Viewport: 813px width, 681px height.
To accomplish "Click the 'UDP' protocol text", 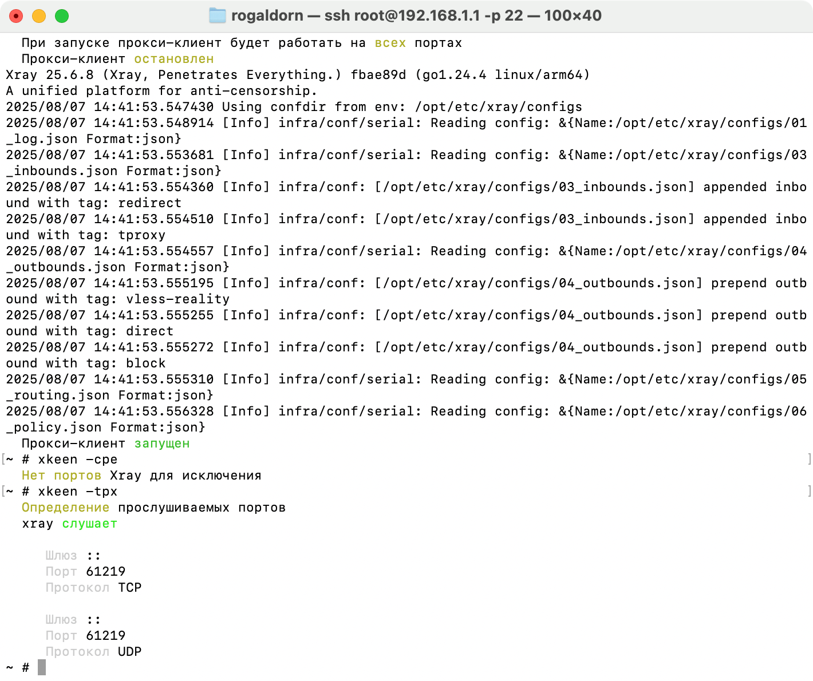I will pyautogui.click(x=129, y=652).
